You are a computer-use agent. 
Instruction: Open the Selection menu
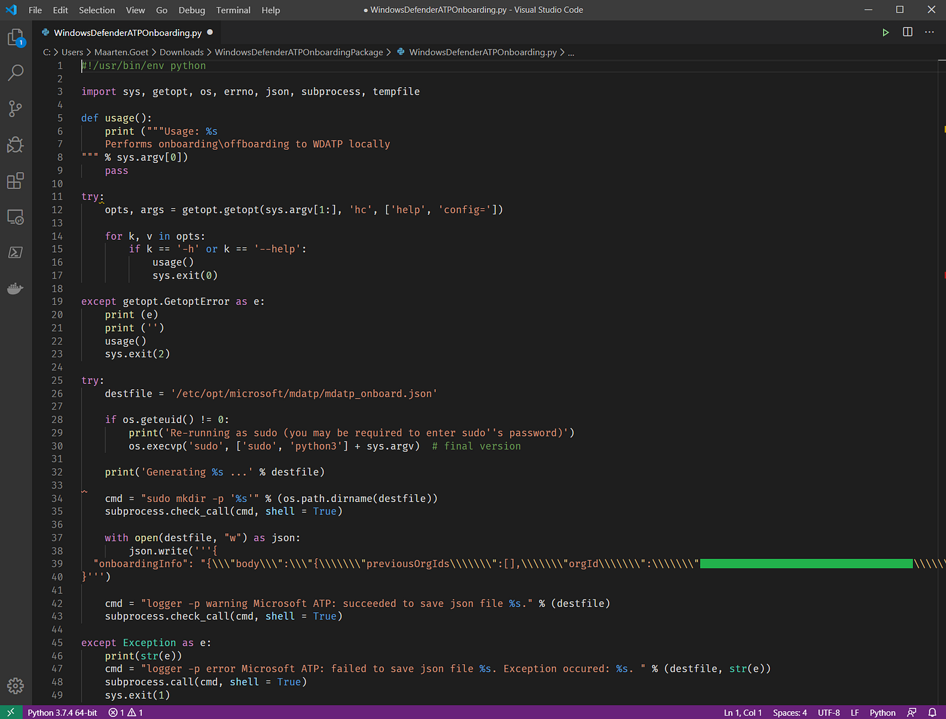(97, 10)
